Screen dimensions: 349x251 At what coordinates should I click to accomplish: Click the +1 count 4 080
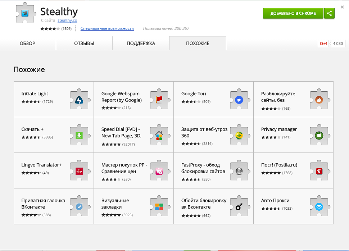point(338,44)
